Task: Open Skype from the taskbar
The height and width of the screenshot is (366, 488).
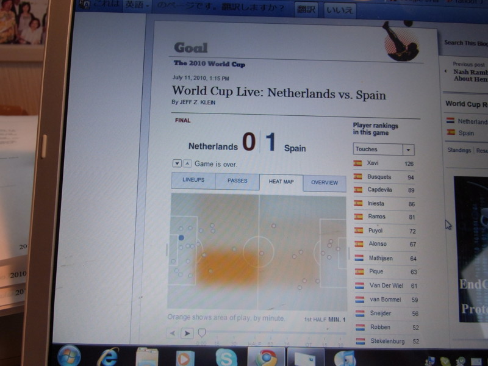Action: tap(226, 358)
